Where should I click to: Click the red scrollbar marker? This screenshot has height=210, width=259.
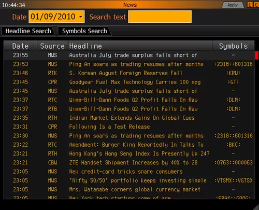coord(256,55)
